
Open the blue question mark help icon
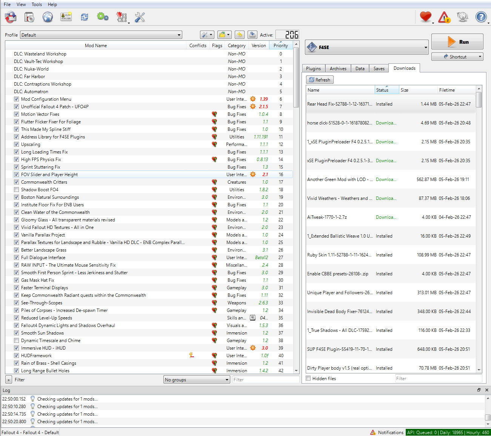click(481, 17)
